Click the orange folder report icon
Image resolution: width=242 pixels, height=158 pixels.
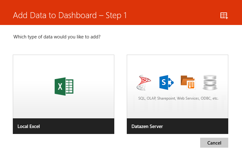coord(188,82)
